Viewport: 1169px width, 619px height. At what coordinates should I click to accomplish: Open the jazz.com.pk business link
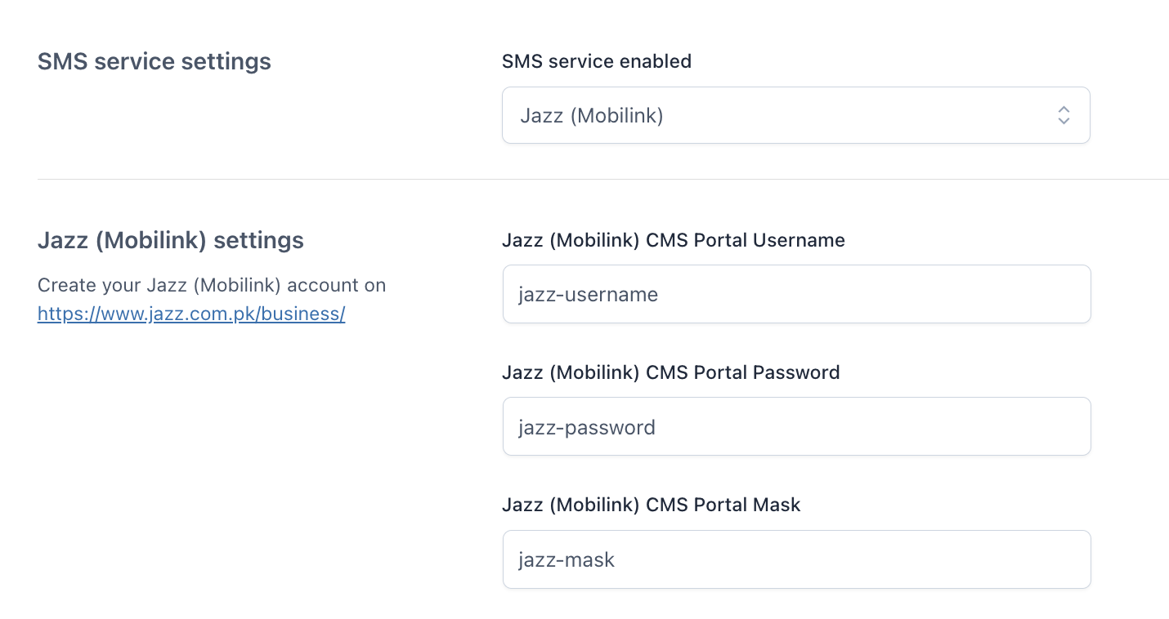(x=191, y=314)
